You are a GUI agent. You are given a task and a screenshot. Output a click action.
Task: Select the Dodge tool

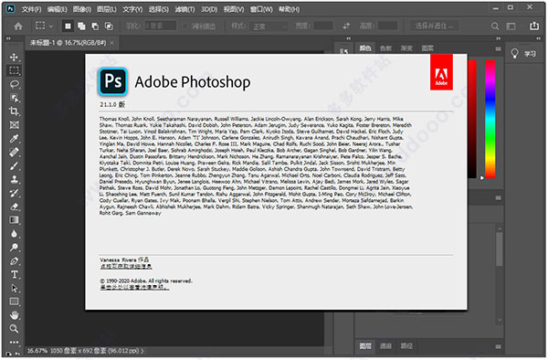14,248
